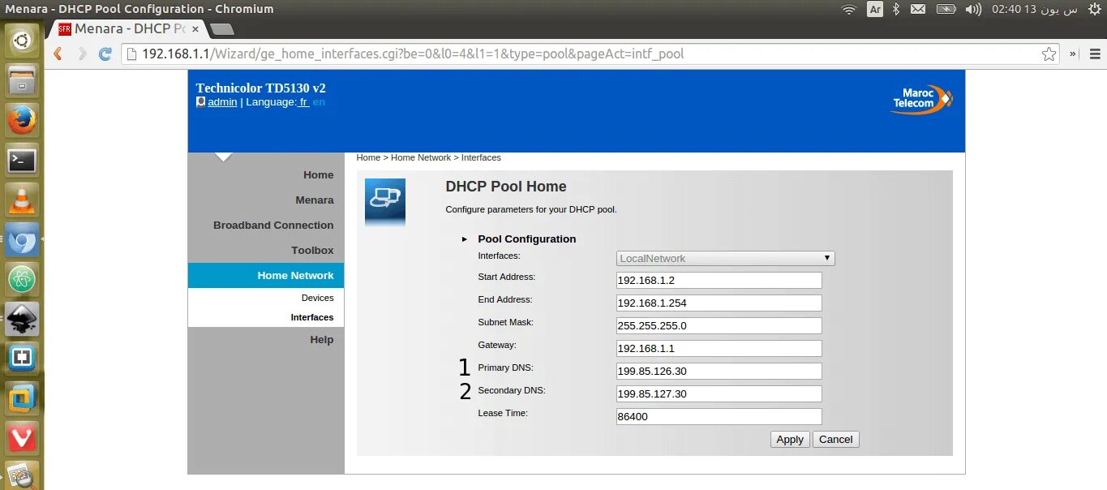The width and height of the screenshot is (1107, 490).
Task: Open the Help sidebar menu
Action: [321, 339]
